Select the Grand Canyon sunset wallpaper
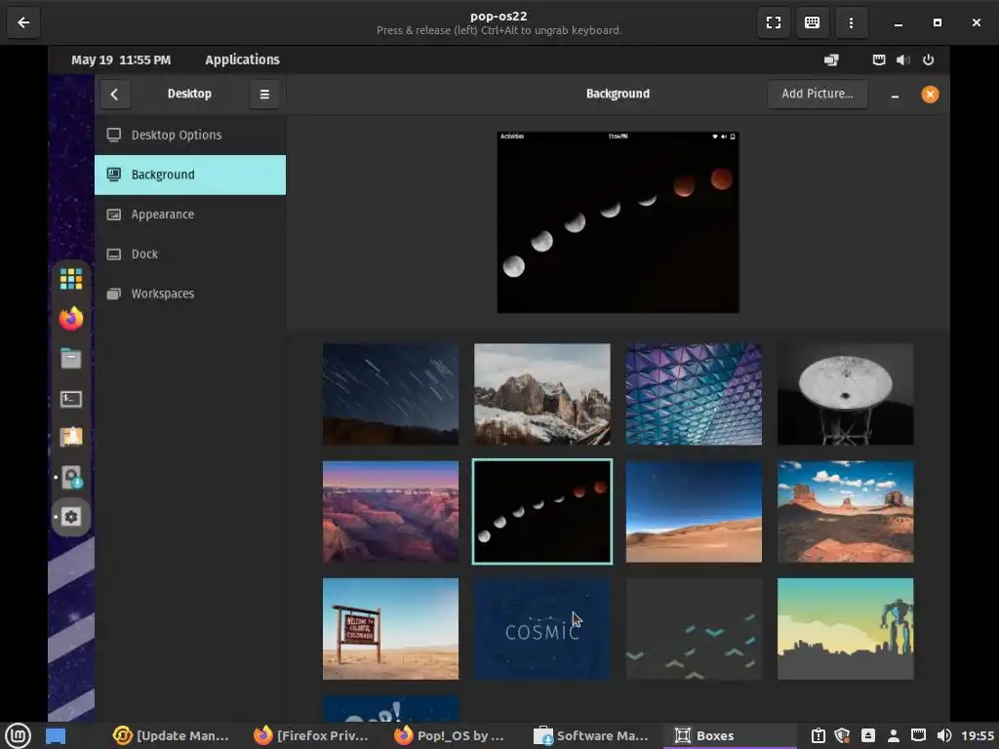The width and height of the screenshot is (999, 749). 390,511
